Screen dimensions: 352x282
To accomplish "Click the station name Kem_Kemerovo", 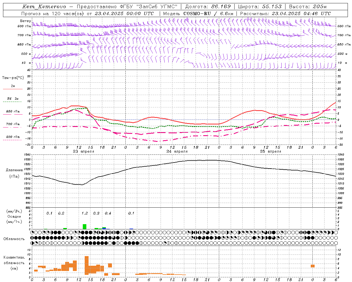I will (x=44, y=7).
